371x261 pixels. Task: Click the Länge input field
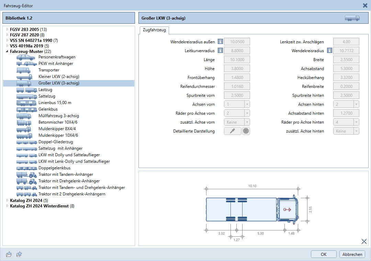(x=237, y=60)
